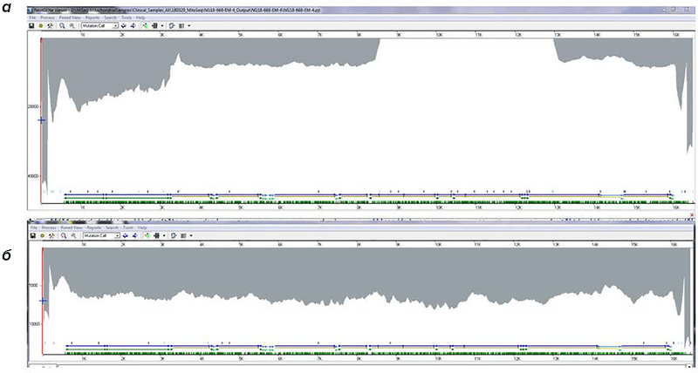This screenshot has height=373, width=698.
Task: Click the yellow circle icon in top toolbar
Action: [x=42, y=26]
